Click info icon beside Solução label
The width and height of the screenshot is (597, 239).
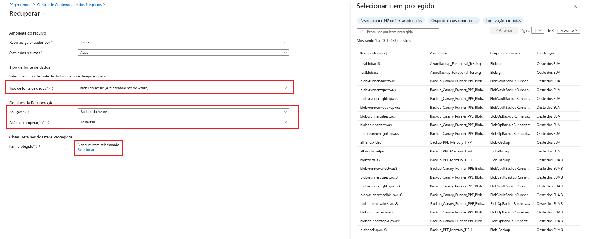coord(27,112)
